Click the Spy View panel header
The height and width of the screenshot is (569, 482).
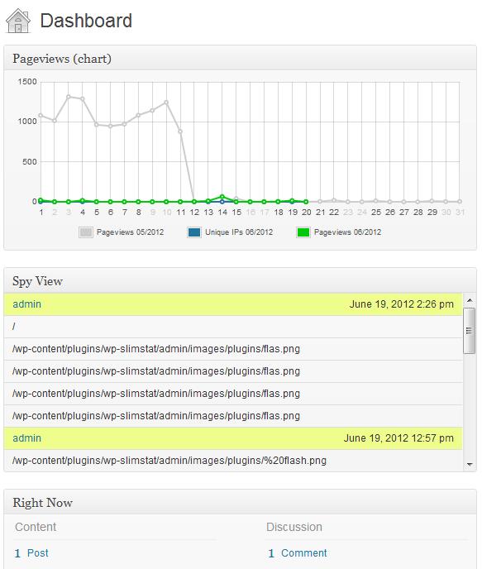(240, 281)
